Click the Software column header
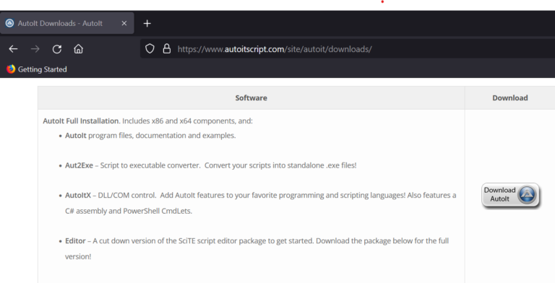Screen dimensions: 555x283 [x=251, y=98]
